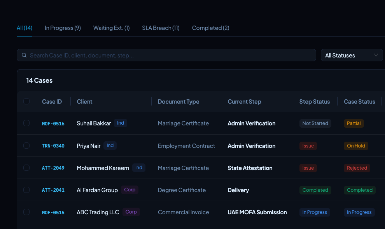The height and width of the screenshot is (229, 385).
Task: Click client name Mohammed Kareem
Action: [103, 168]
